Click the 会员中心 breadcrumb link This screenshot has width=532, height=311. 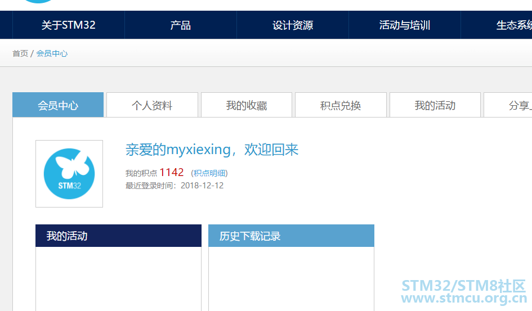52,53
